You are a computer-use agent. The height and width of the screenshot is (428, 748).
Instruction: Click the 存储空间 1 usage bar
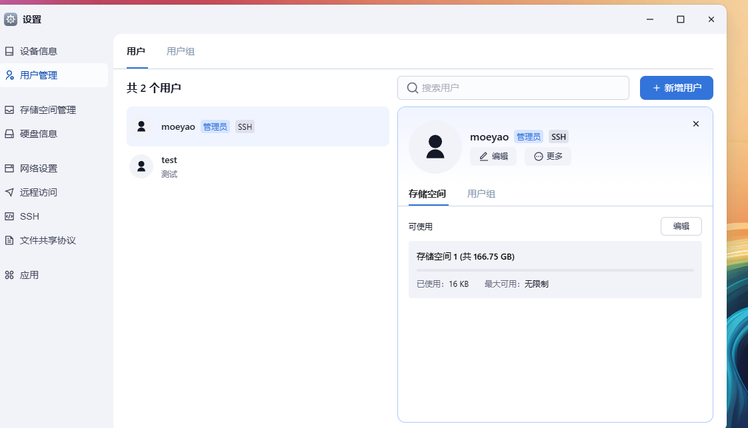coord(555,270)
